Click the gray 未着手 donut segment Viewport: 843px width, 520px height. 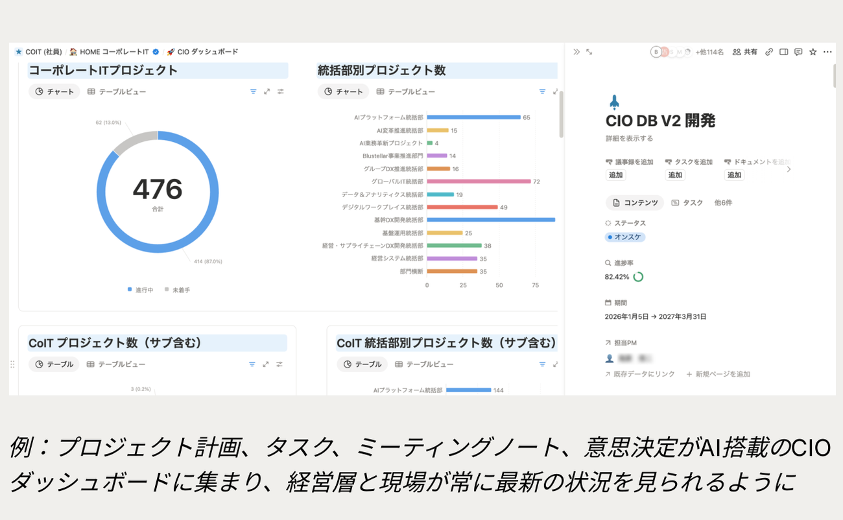tap(133, 142)
